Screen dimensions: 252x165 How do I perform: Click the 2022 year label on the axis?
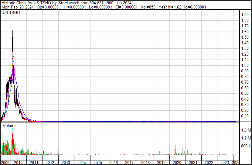[x=209, y=163]
